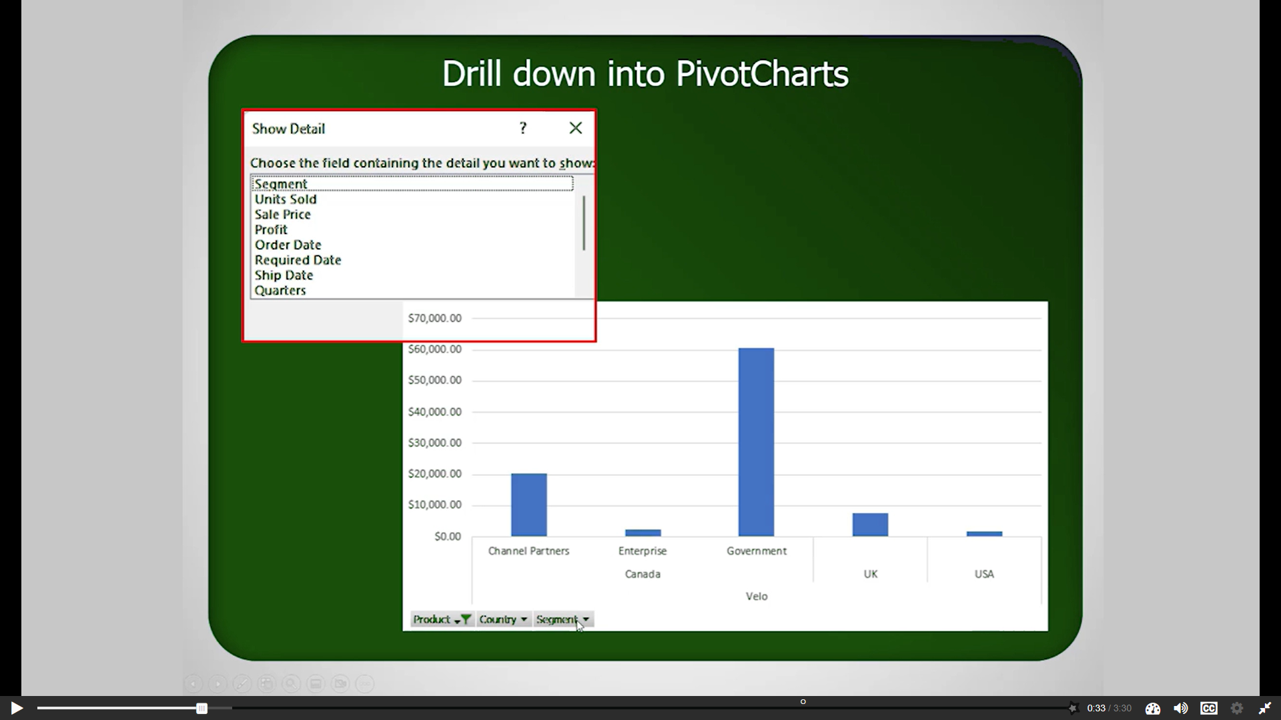Viewport: 1281px width, 720px height.
Task: Select the pen annotation tool in the control bar
Action: click(242, 683)
